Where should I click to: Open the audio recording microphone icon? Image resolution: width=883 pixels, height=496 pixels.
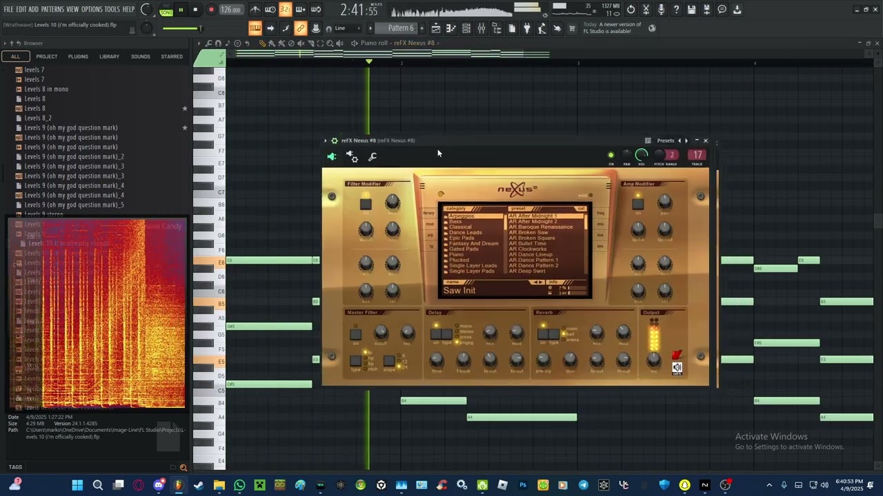pos(662,10)
